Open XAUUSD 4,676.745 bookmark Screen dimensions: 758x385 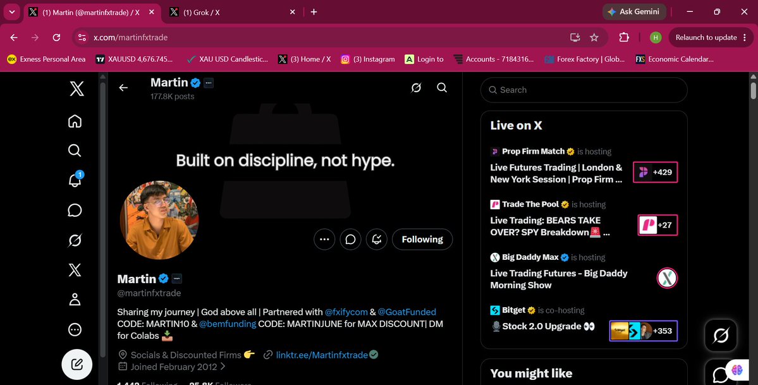tap(135, 59)
